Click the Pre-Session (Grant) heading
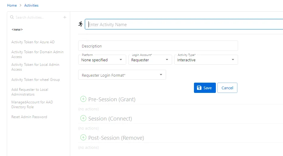 112,99
